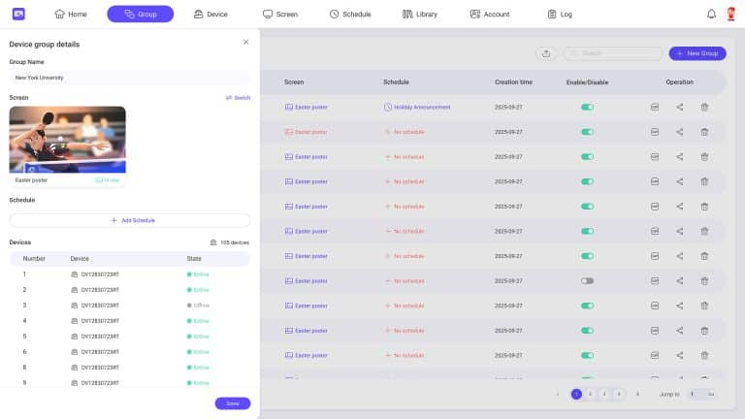
Task: Click the app logo in top-left corner
Action: tap(18, 14)
